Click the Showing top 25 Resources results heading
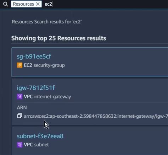Screen dimensions: 168x155 pos(59,38)
